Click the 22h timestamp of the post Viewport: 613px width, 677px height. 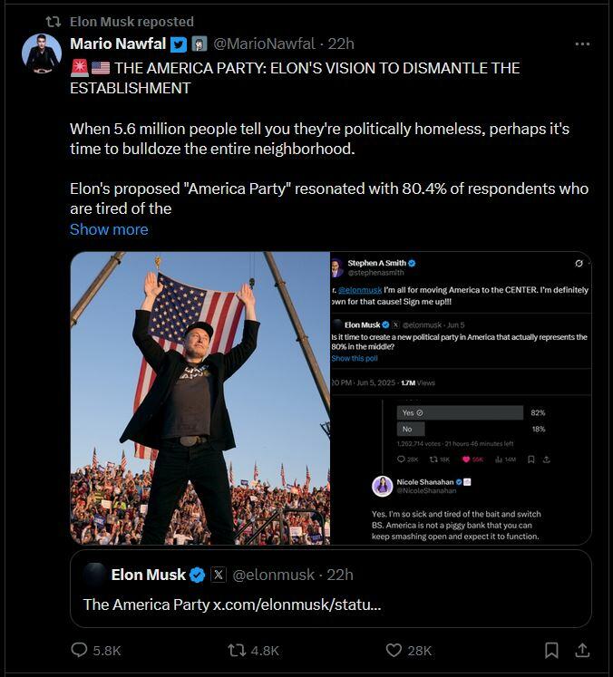341,44
